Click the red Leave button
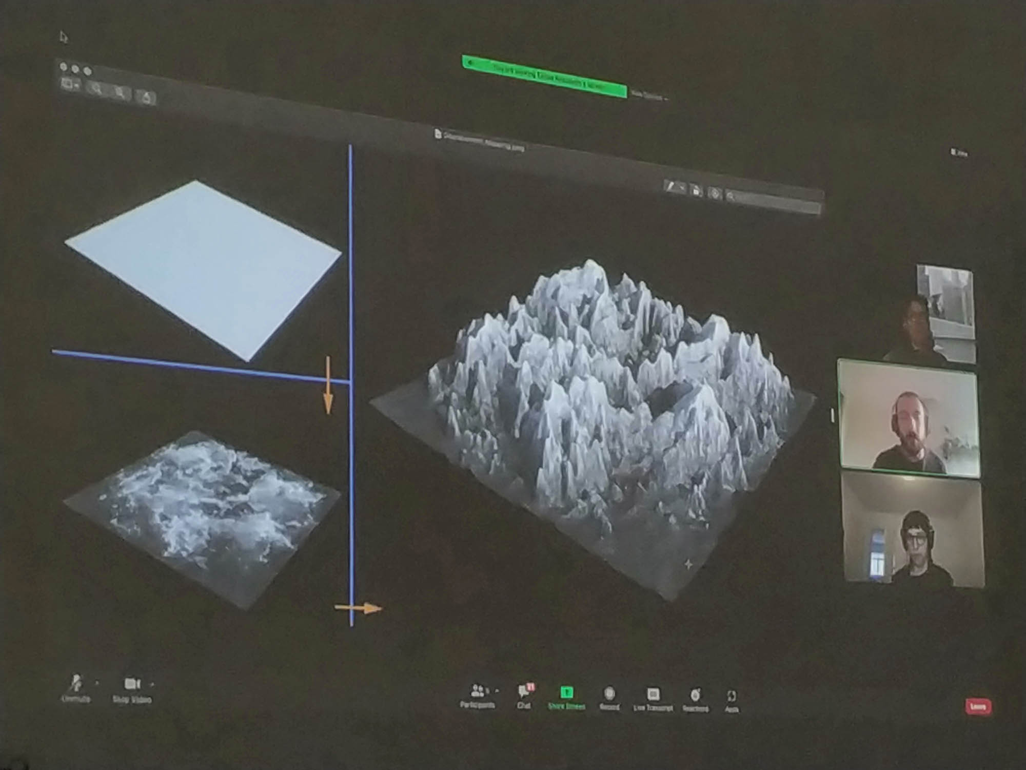Viewport: 1026px width, 770px height. pos(978,706)
